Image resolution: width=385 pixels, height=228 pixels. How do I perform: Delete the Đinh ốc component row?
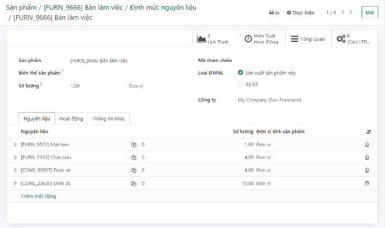click(x=367, y=183)
